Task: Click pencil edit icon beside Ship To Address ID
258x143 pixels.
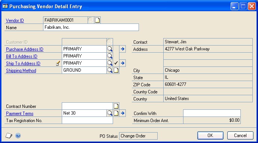Action: point(58,63)
